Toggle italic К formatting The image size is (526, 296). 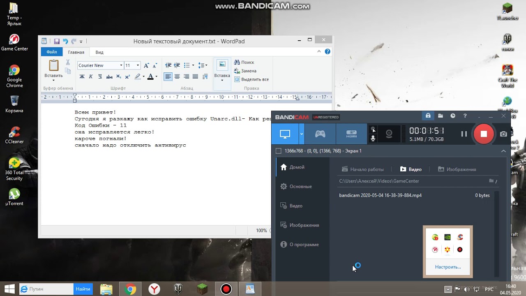click(x=90, y=76)
